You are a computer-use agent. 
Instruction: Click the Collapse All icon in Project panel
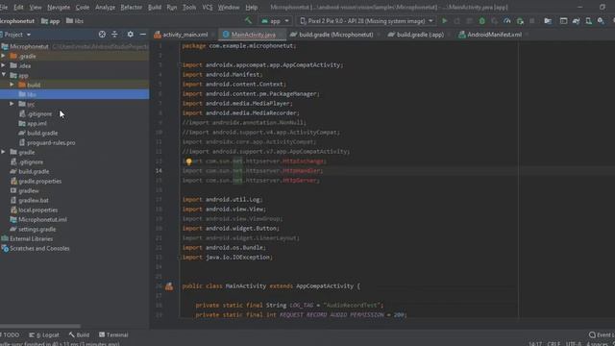point(114,35)
